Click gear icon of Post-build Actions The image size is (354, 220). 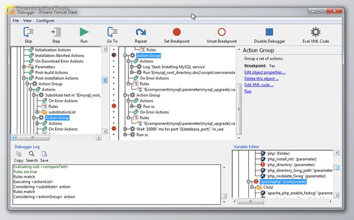(31, 73)
